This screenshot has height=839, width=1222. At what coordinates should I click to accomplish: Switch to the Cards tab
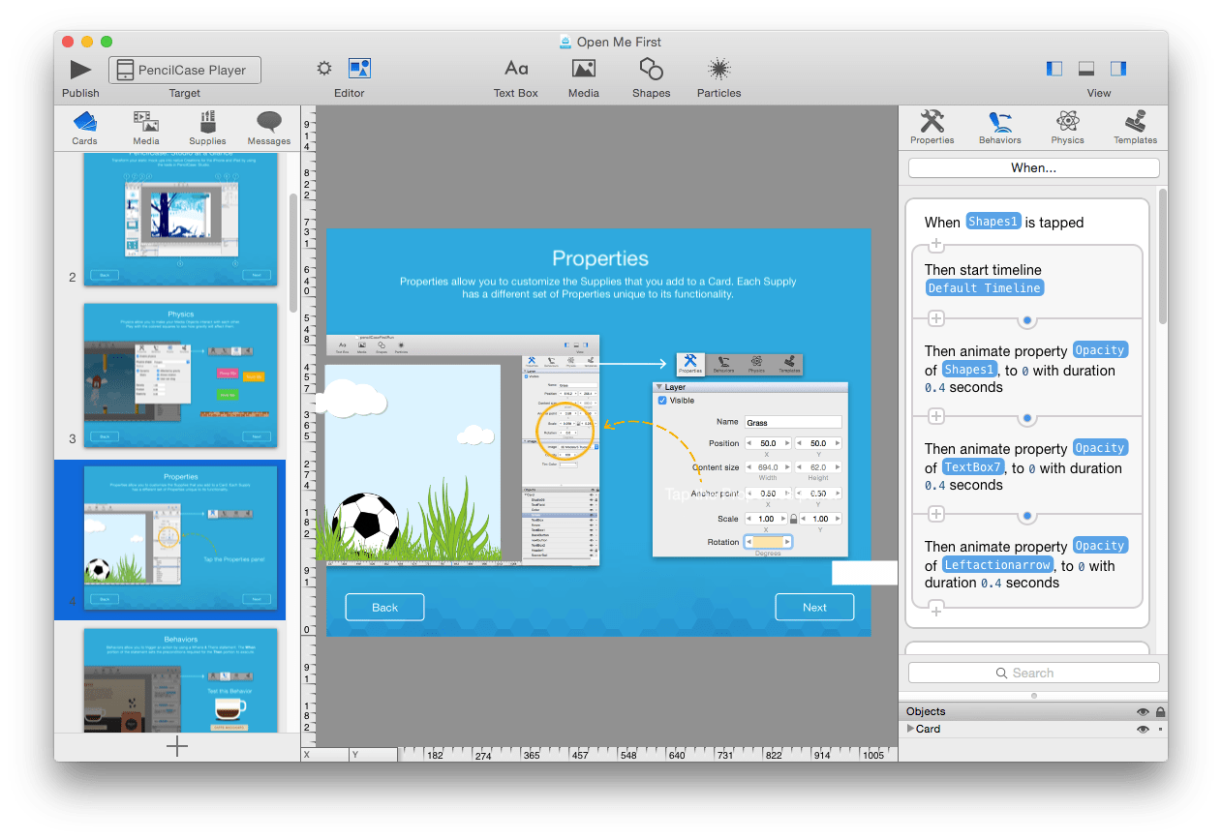point(84,128)
